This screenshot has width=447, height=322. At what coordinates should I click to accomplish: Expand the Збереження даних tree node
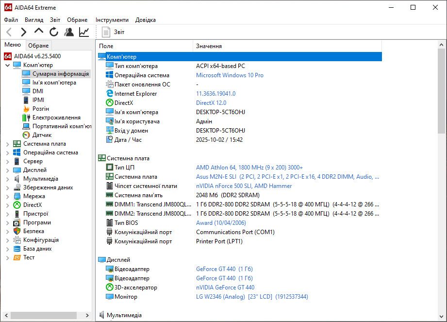[8, 188]
